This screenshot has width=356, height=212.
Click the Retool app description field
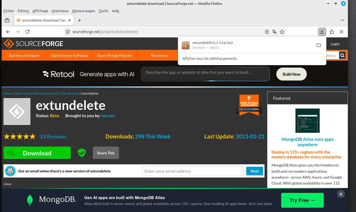205,74
